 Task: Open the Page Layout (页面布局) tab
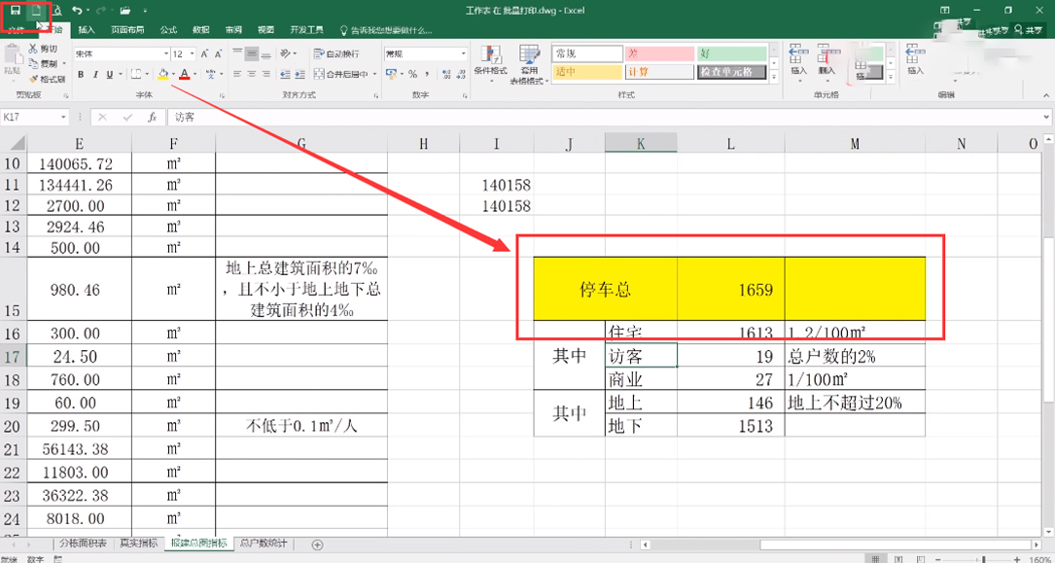coord(127,29)
